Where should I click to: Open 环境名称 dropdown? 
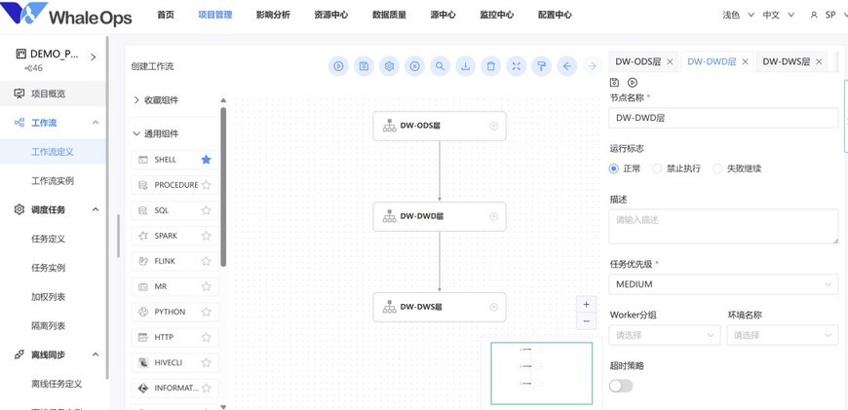click(x=783, y=335)
